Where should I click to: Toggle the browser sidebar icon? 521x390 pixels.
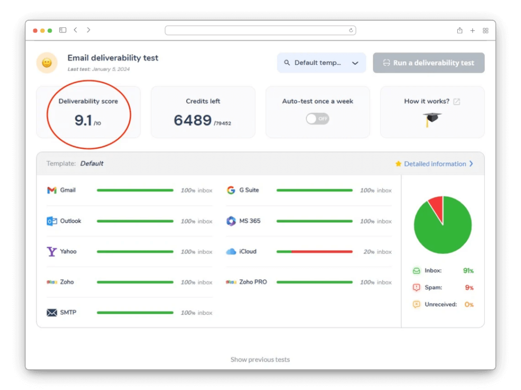pyautogui.click(x=63, y=30)
